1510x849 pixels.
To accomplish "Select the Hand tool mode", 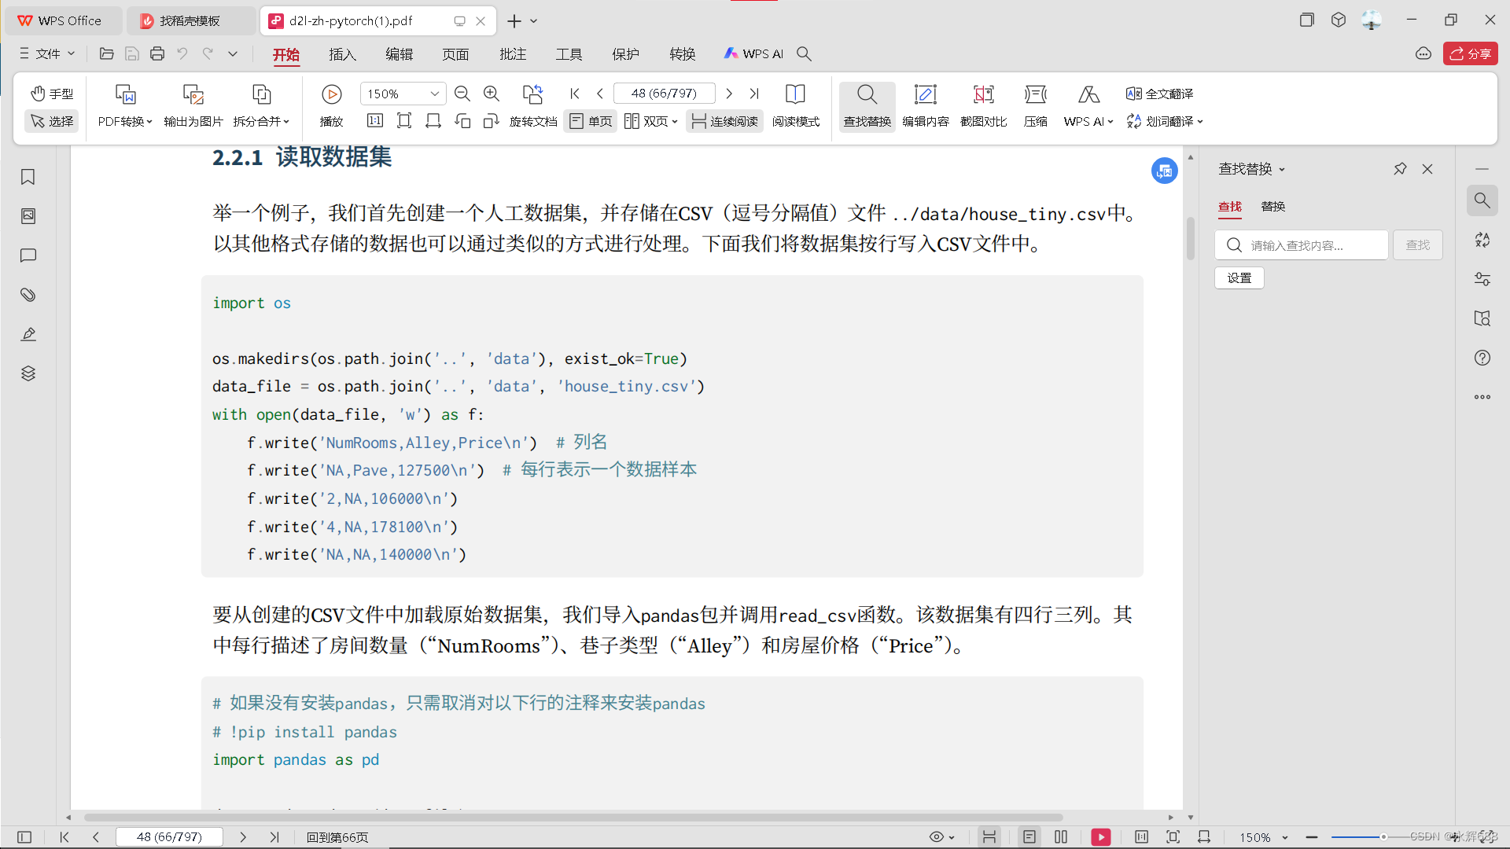I will coord(52,94).
